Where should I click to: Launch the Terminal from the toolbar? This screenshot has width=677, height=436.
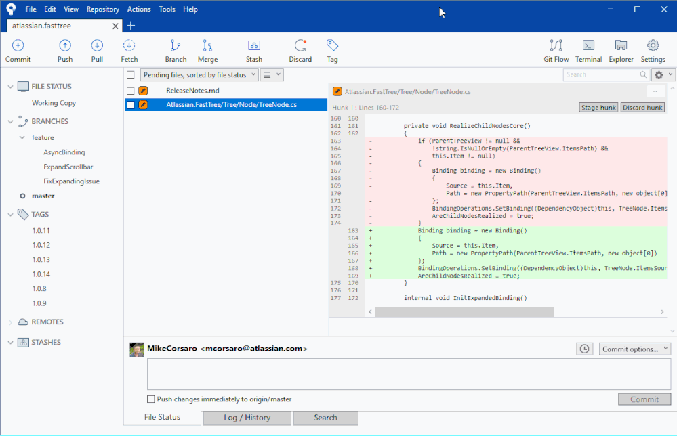[588, 45]
